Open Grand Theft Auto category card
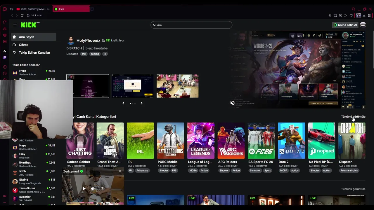The width and height of the screenshot is (374, 210). click(110, 141)
